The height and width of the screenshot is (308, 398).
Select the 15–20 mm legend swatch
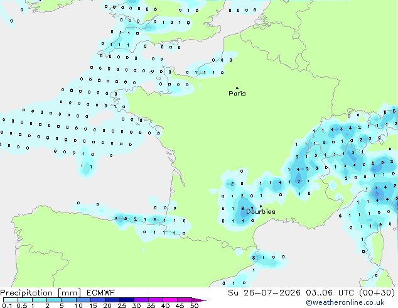coord(98,300)
